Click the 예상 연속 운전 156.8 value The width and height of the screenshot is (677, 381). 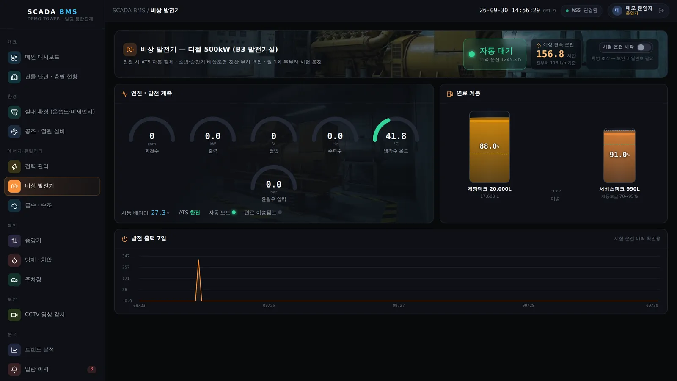[x=550, y=54]
